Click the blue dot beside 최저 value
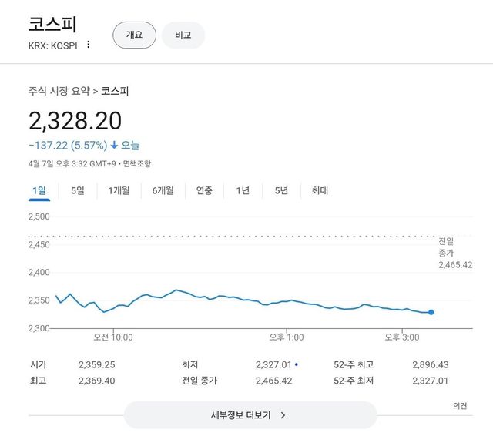Viewport: 493px width, 443px height. coord(297,364)
